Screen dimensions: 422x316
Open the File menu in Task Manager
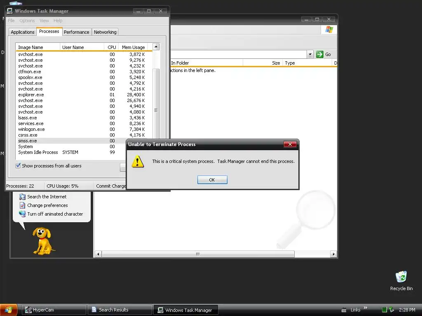click(x=11, y=21)
